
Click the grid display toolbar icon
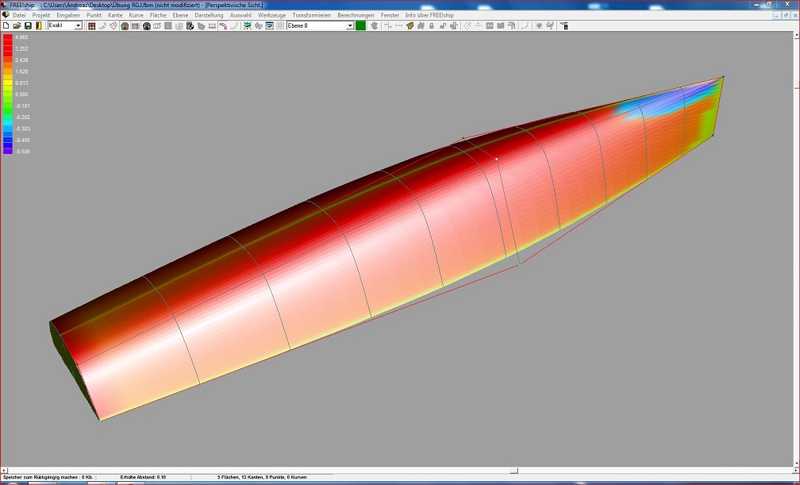pyautogui.click(x=136, y=26)
